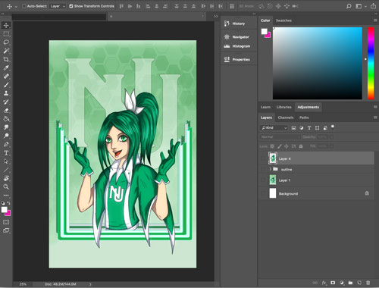This screenshot has height=288, width=379.
Task: Swap foreground and background colors
Action: pyautogui.click(x=8, y=203)
